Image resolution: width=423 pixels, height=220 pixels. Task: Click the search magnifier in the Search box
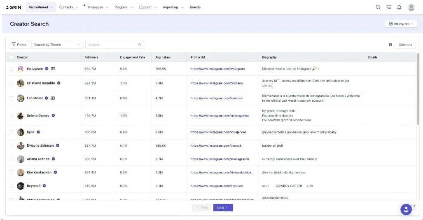(140, 45)
